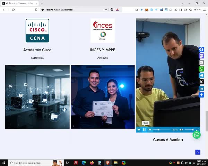This screenshot has width=208, height=166.
Task: Click the 'Avalados' text
Action: (x=103, y=58)
